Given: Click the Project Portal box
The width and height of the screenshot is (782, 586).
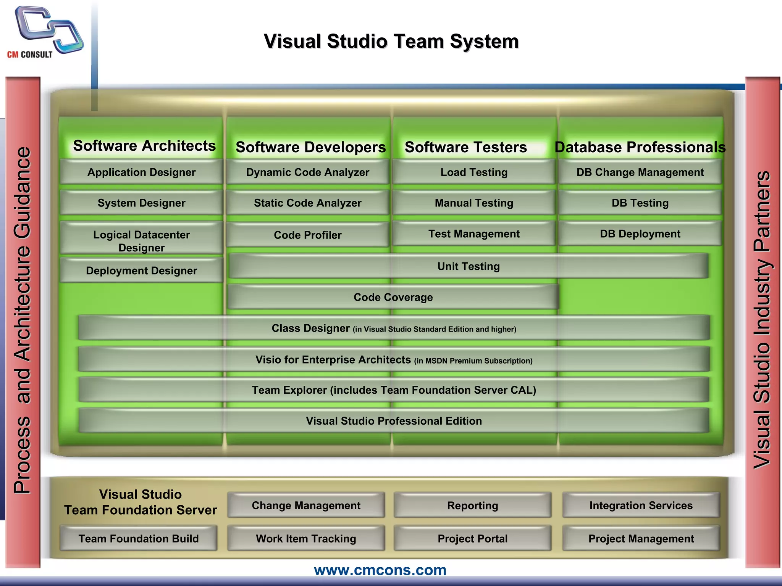Looking at the screenshot, I should pos(472,538).
